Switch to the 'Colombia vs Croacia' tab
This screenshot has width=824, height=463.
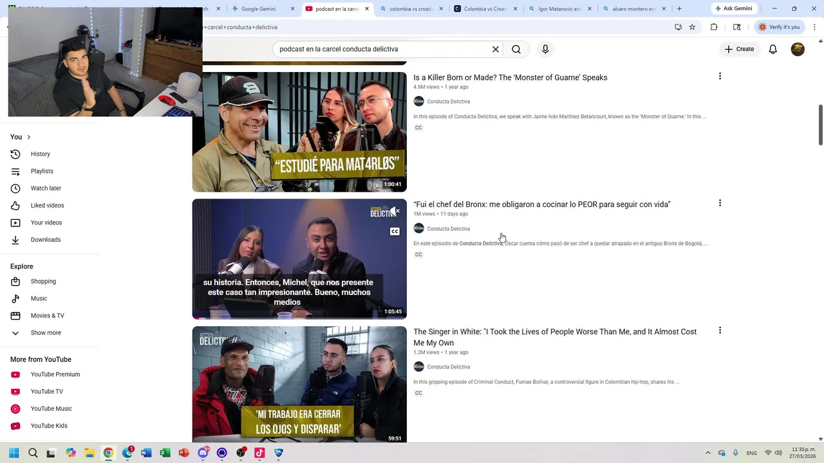point(481,9)
